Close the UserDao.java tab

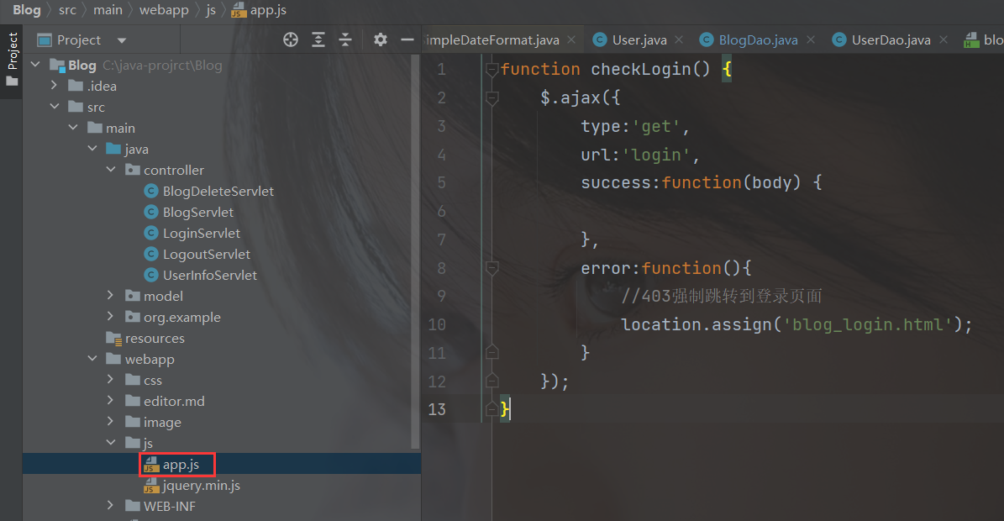944,39
